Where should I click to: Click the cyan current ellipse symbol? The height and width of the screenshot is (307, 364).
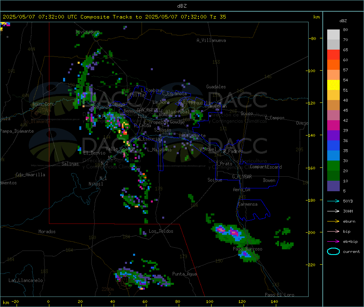click(333, 251)
